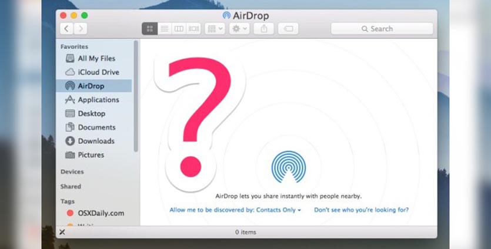This screenshot has height=249, width=491.
Task: Click the red OSXDaily.com tag dot
Action: (x=70, y=213)
